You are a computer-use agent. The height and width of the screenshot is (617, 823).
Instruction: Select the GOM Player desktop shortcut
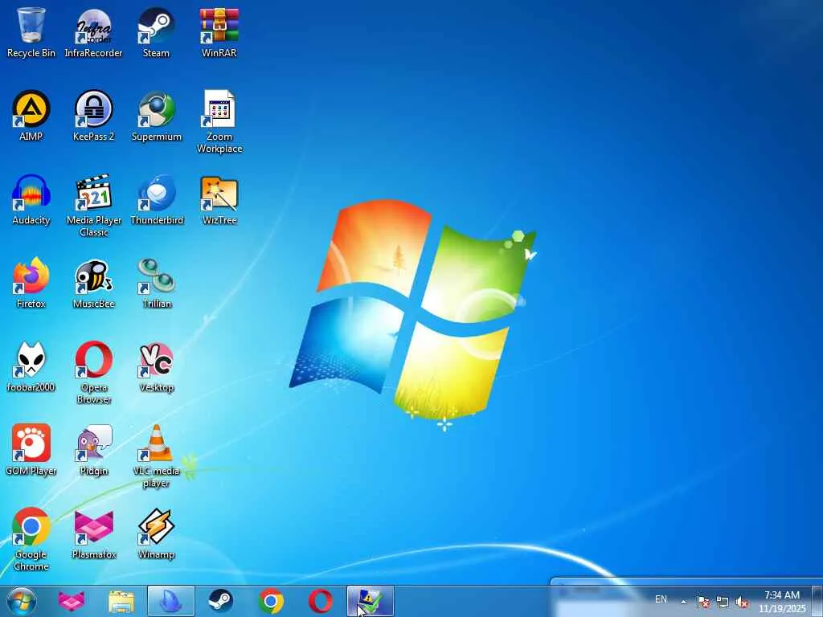31,450
